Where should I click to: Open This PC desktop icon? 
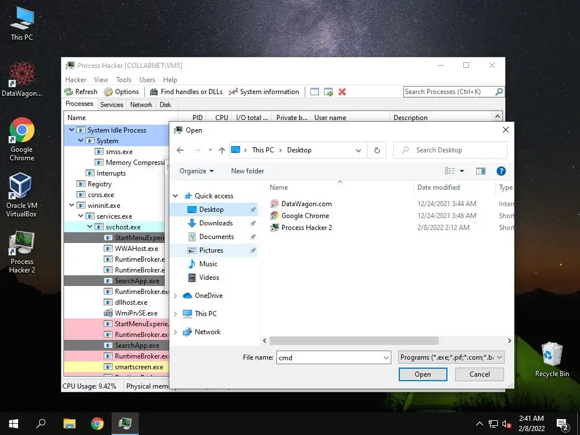pos(22,23)
